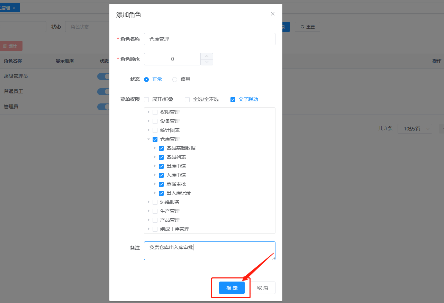
Task: Click the 角色顺序 number field
Action: (x=172, y=59)
